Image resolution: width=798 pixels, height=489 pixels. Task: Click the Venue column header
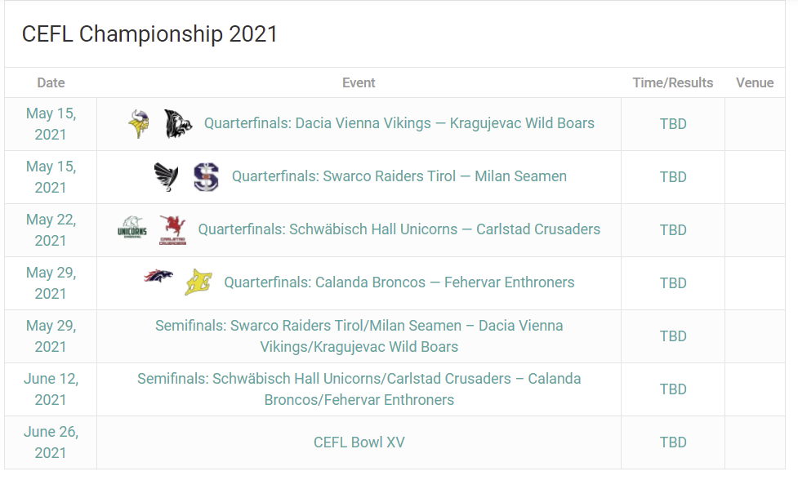(755, 82)
